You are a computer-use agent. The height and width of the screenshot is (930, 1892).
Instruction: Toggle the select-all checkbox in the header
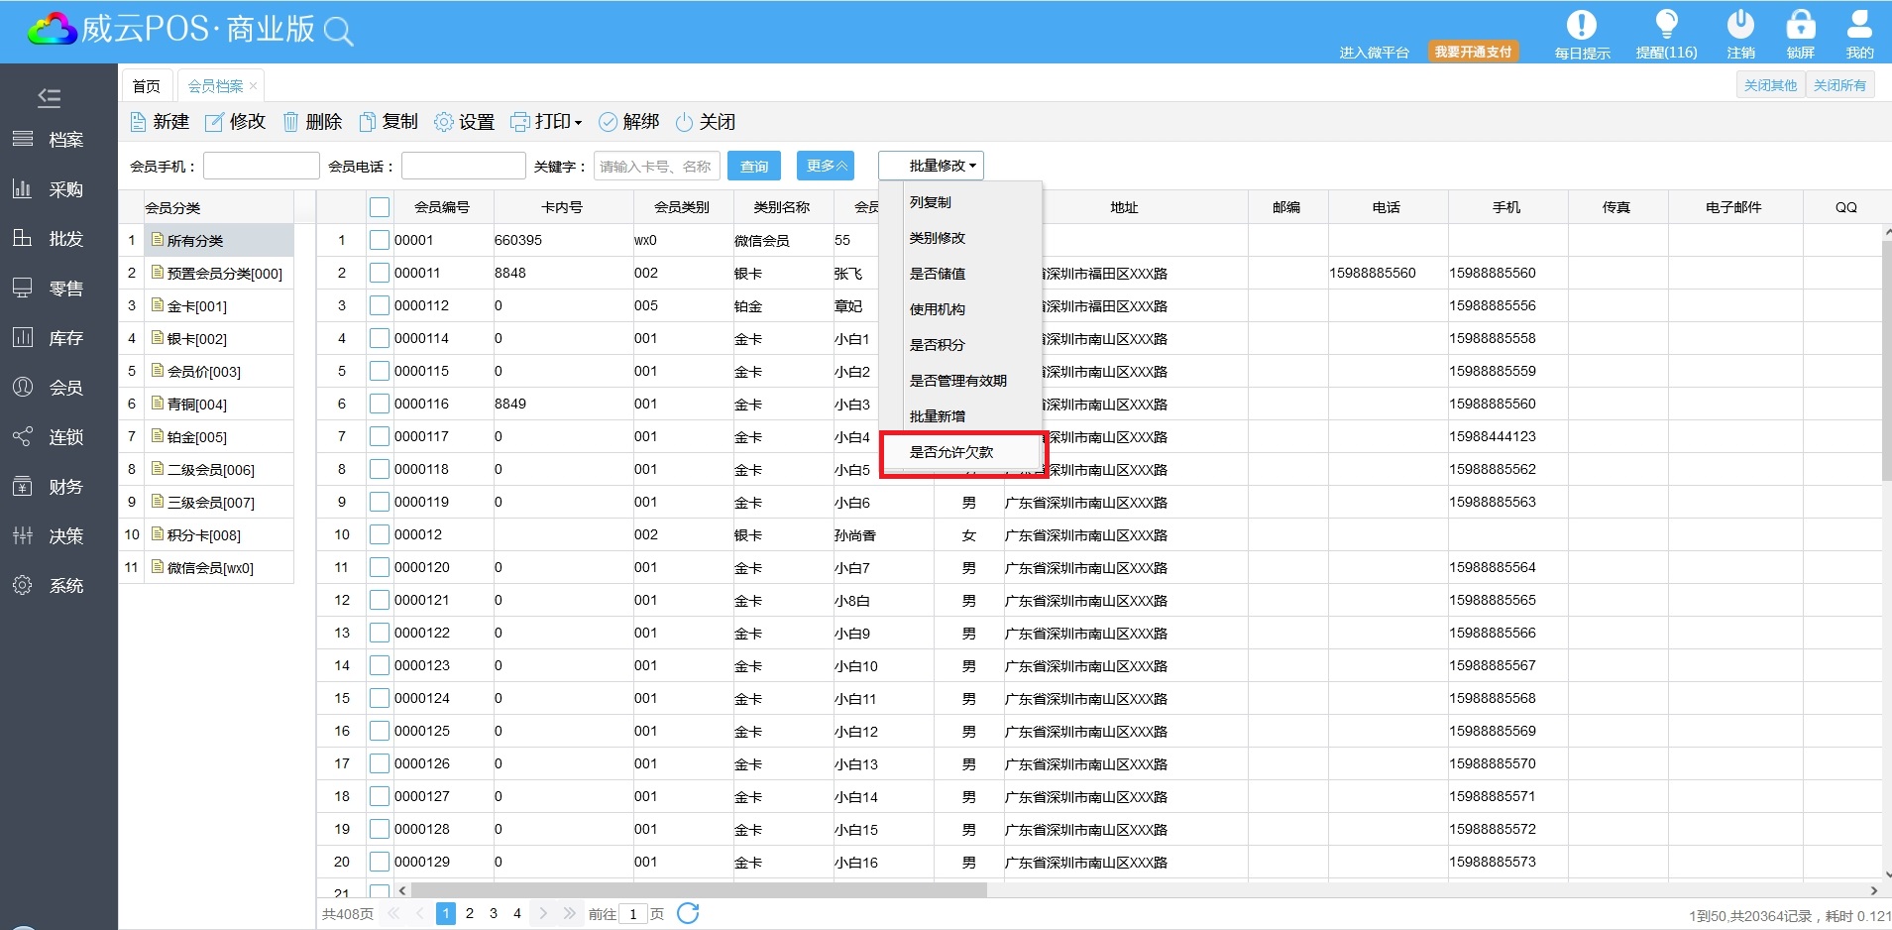tap(379, 207)
